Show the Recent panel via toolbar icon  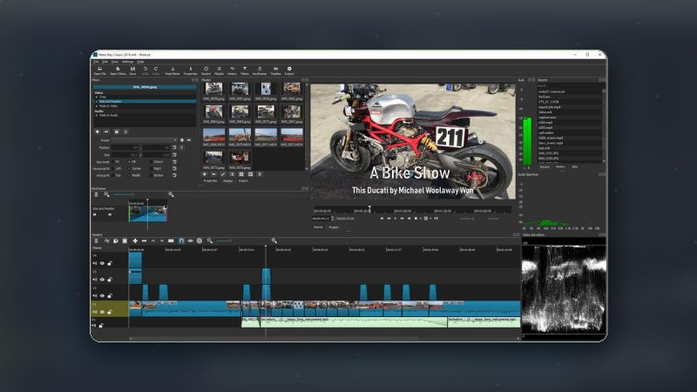pos(206,71)
